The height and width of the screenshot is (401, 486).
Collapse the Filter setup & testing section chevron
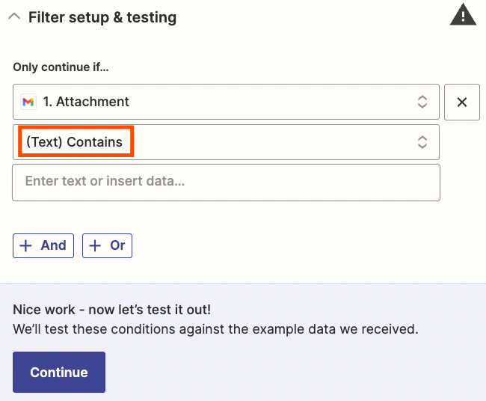coord(13,17)
